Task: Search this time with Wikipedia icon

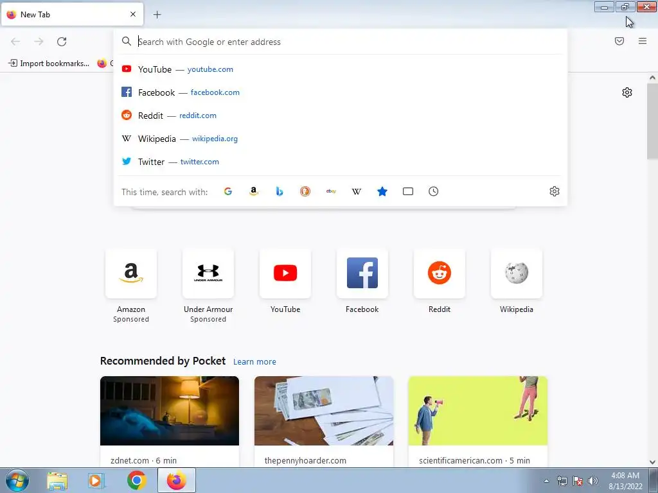Action: (x=356, y=191)
